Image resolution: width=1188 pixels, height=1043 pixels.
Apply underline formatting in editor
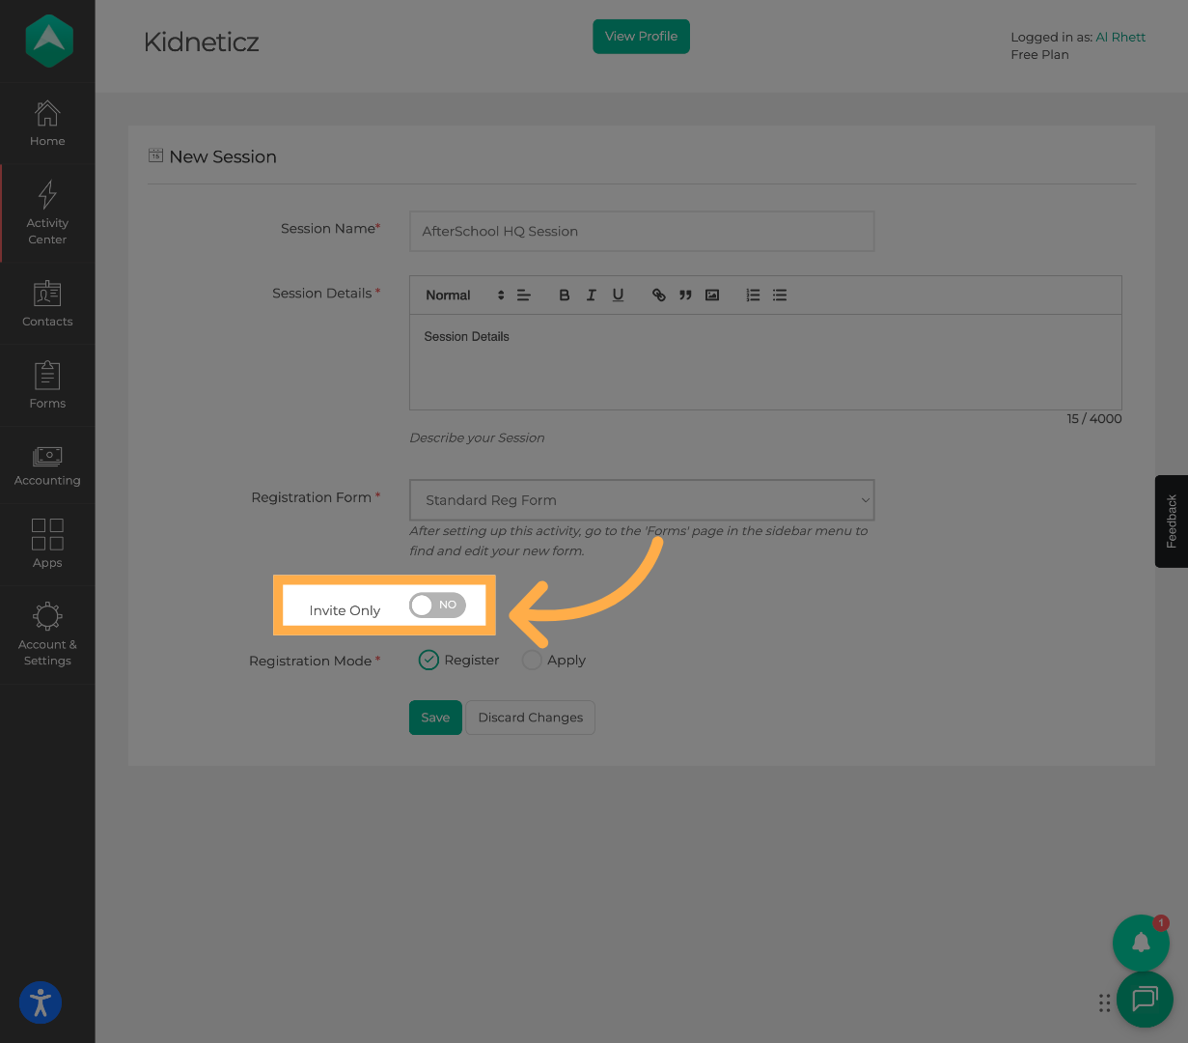click(x=618, y=296)
